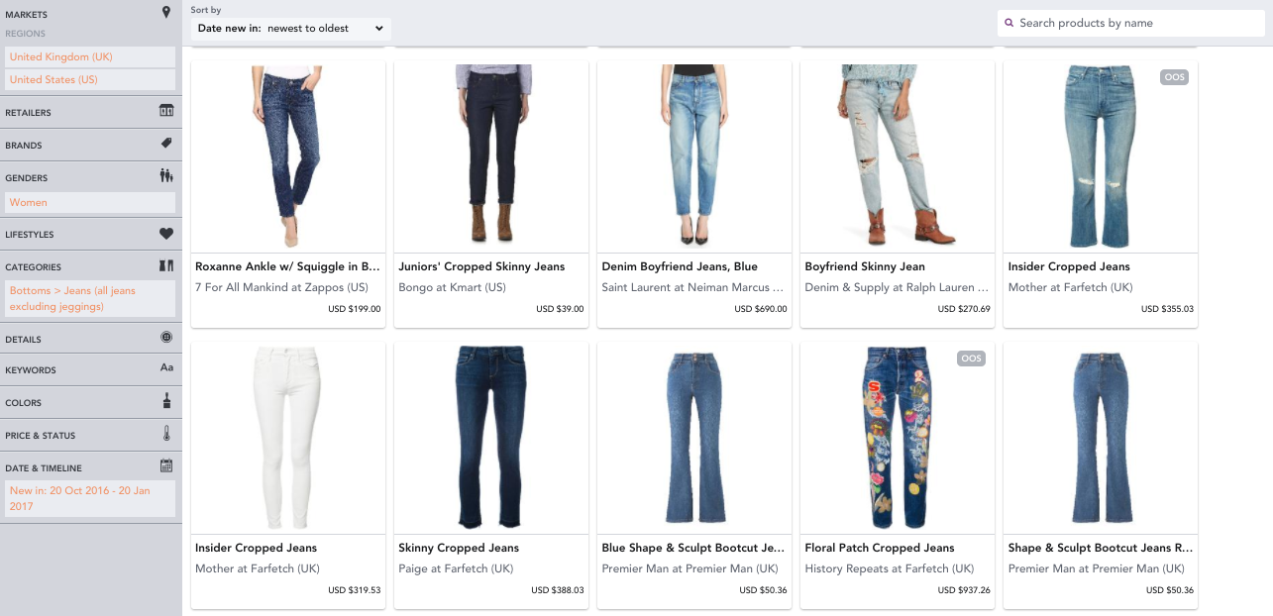The image size is (1273, 616).
Task: Click the Markets location pin icon
Action: point(166,13)
